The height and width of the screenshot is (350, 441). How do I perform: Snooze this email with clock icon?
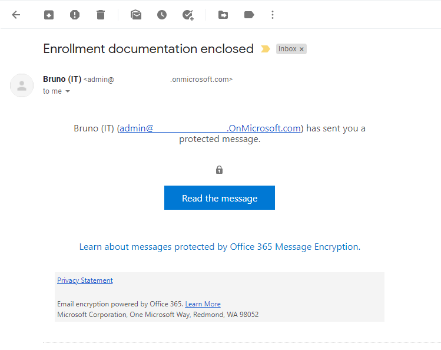coord(162,15)
